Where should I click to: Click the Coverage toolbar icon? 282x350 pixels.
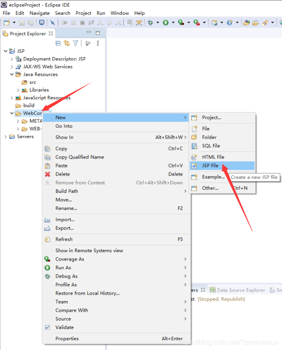coord(181,22)
